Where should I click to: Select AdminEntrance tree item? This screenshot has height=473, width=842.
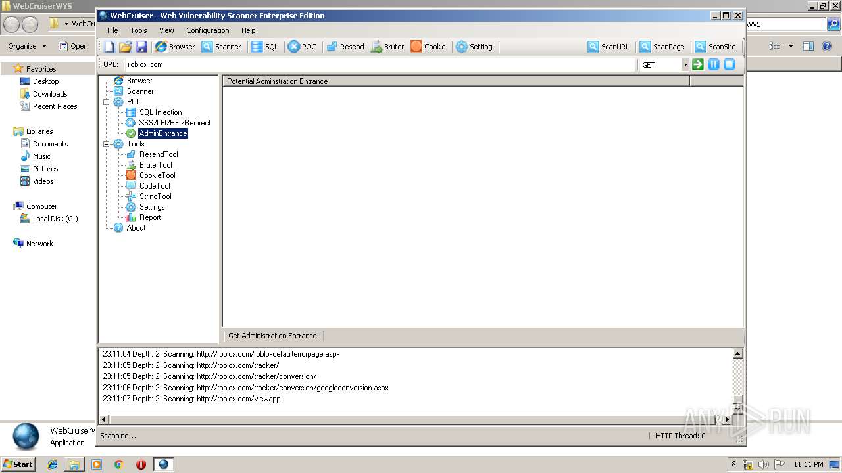click(163, 133)
